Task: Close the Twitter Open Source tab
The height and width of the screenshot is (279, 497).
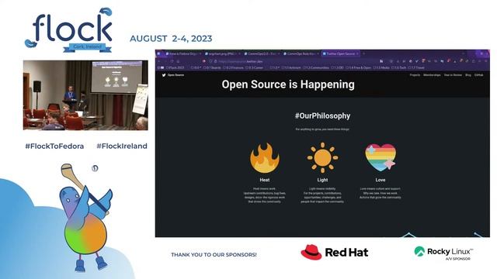Action: [x=357, y=53]
